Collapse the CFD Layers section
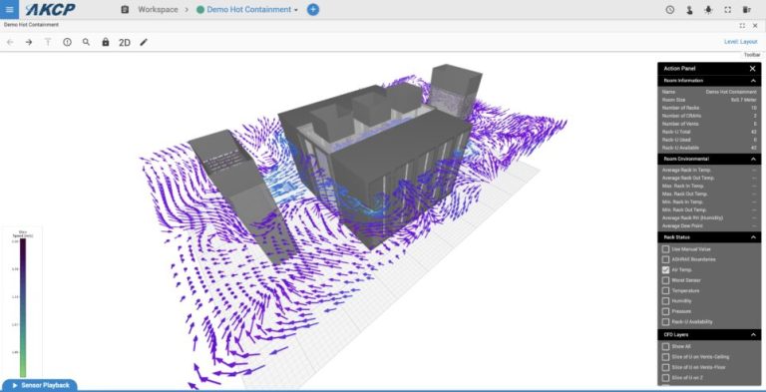The width and height of the screenshot is (766, 392). [x=753, y=335]
